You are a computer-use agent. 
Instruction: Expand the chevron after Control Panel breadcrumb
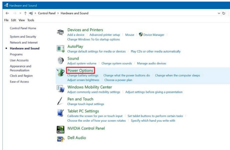58,14
